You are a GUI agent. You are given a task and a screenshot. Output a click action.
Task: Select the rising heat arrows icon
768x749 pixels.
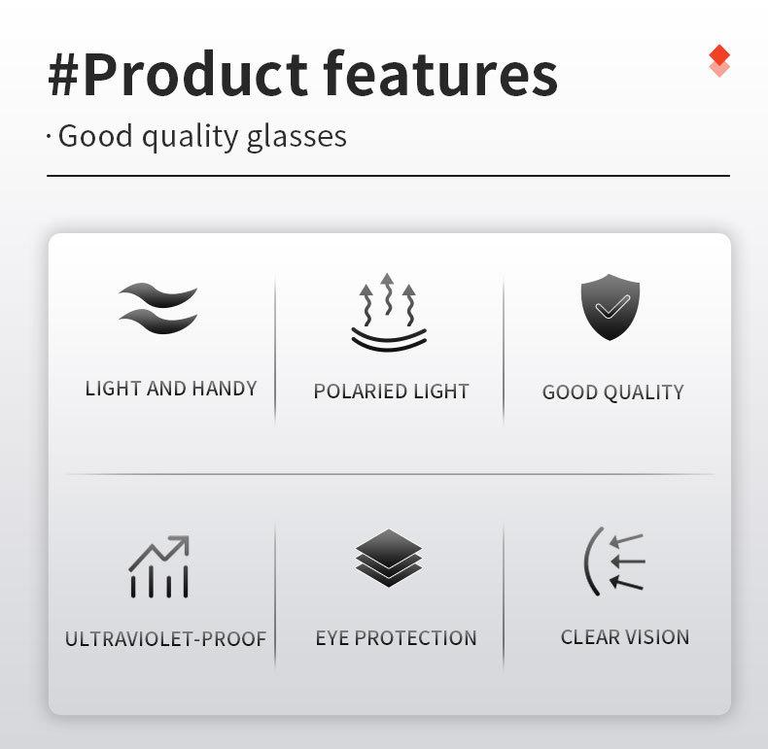point(389,312)
